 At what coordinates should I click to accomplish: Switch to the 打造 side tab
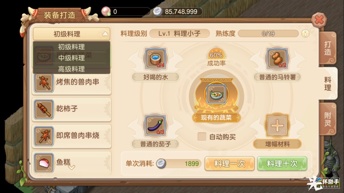[x=328, y=48]
